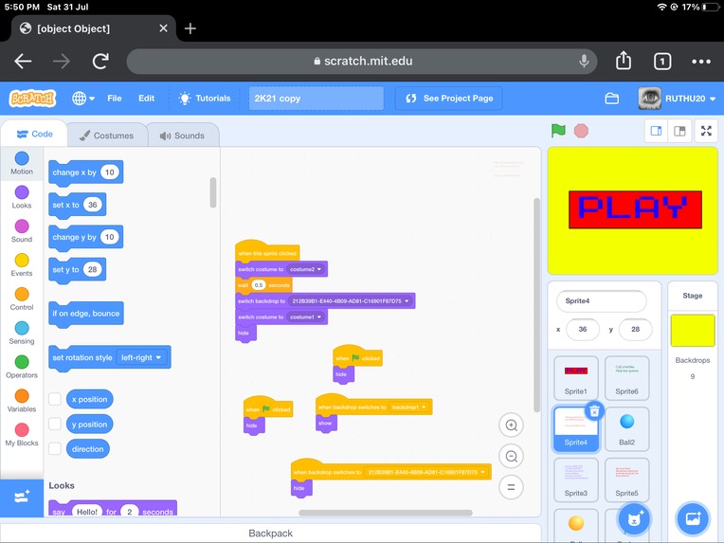Select the Sprite1 thumbnail

[576, 378]
